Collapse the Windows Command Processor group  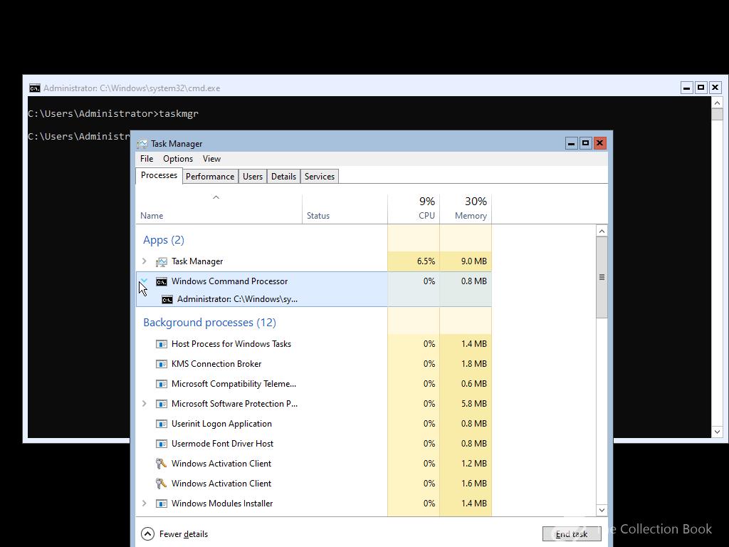coord(144,281)
